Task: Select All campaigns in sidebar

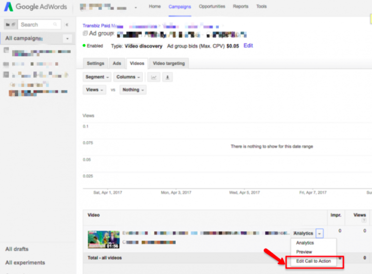Action: [24, 38]
